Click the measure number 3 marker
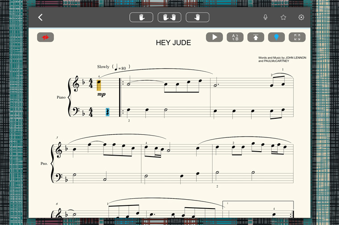Viewport: 339px width, 225px height. tap(57, 137)
